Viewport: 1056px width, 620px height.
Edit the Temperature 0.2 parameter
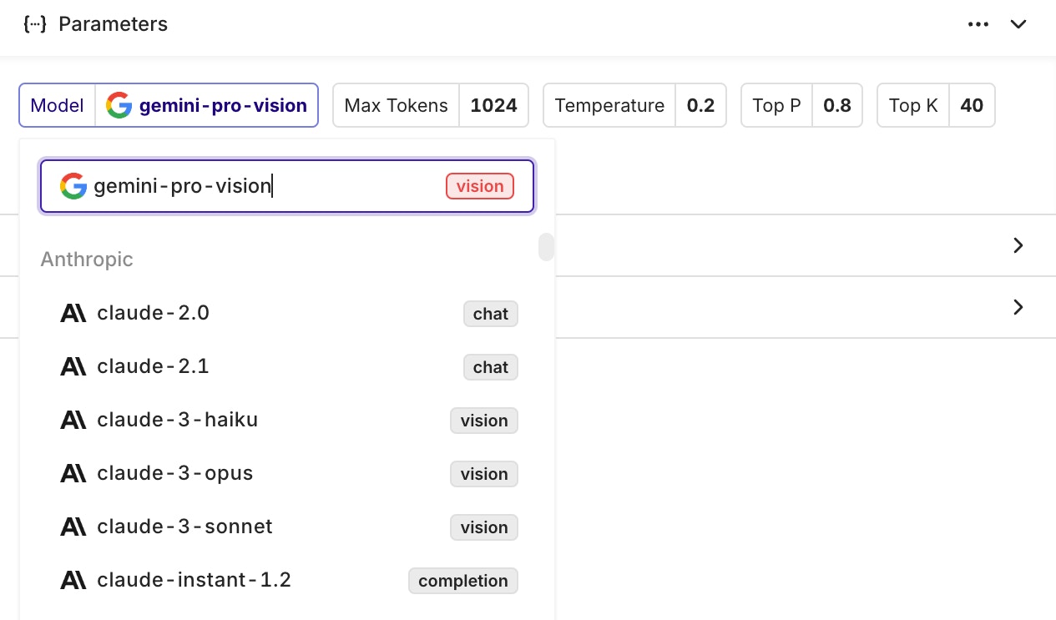click(x=634, y=105)
